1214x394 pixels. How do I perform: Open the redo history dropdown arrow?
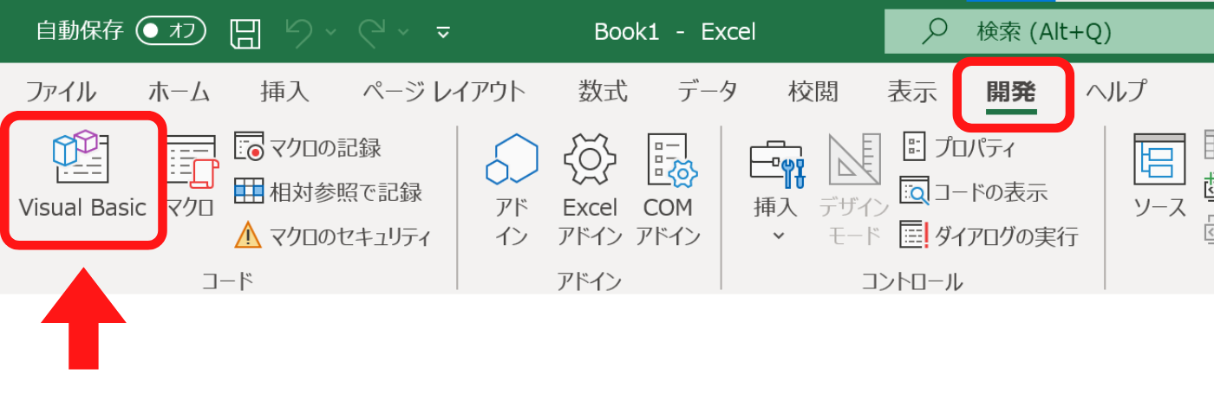point(404,33)
